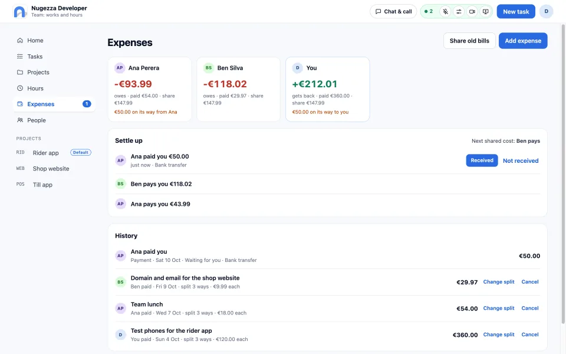Click the Ana pays you €43.99 row
Viewport: 566px width, 354px height.
click(327, 204)
